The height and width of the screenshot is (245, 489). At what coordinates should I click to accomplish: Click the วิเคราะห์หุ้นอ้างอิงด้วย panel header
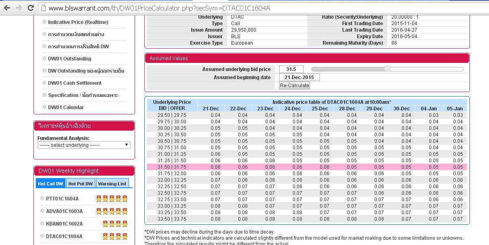[x=84, y=126]
